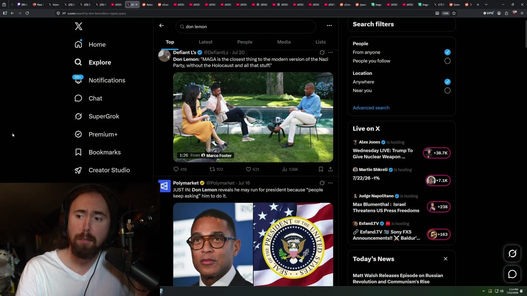Open Martin Shkreli's 7/22/26 live broadcast

click(x=366, y=178)
